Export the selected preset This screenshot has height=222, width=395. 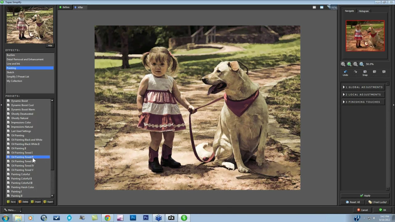[x=48, y=202]
